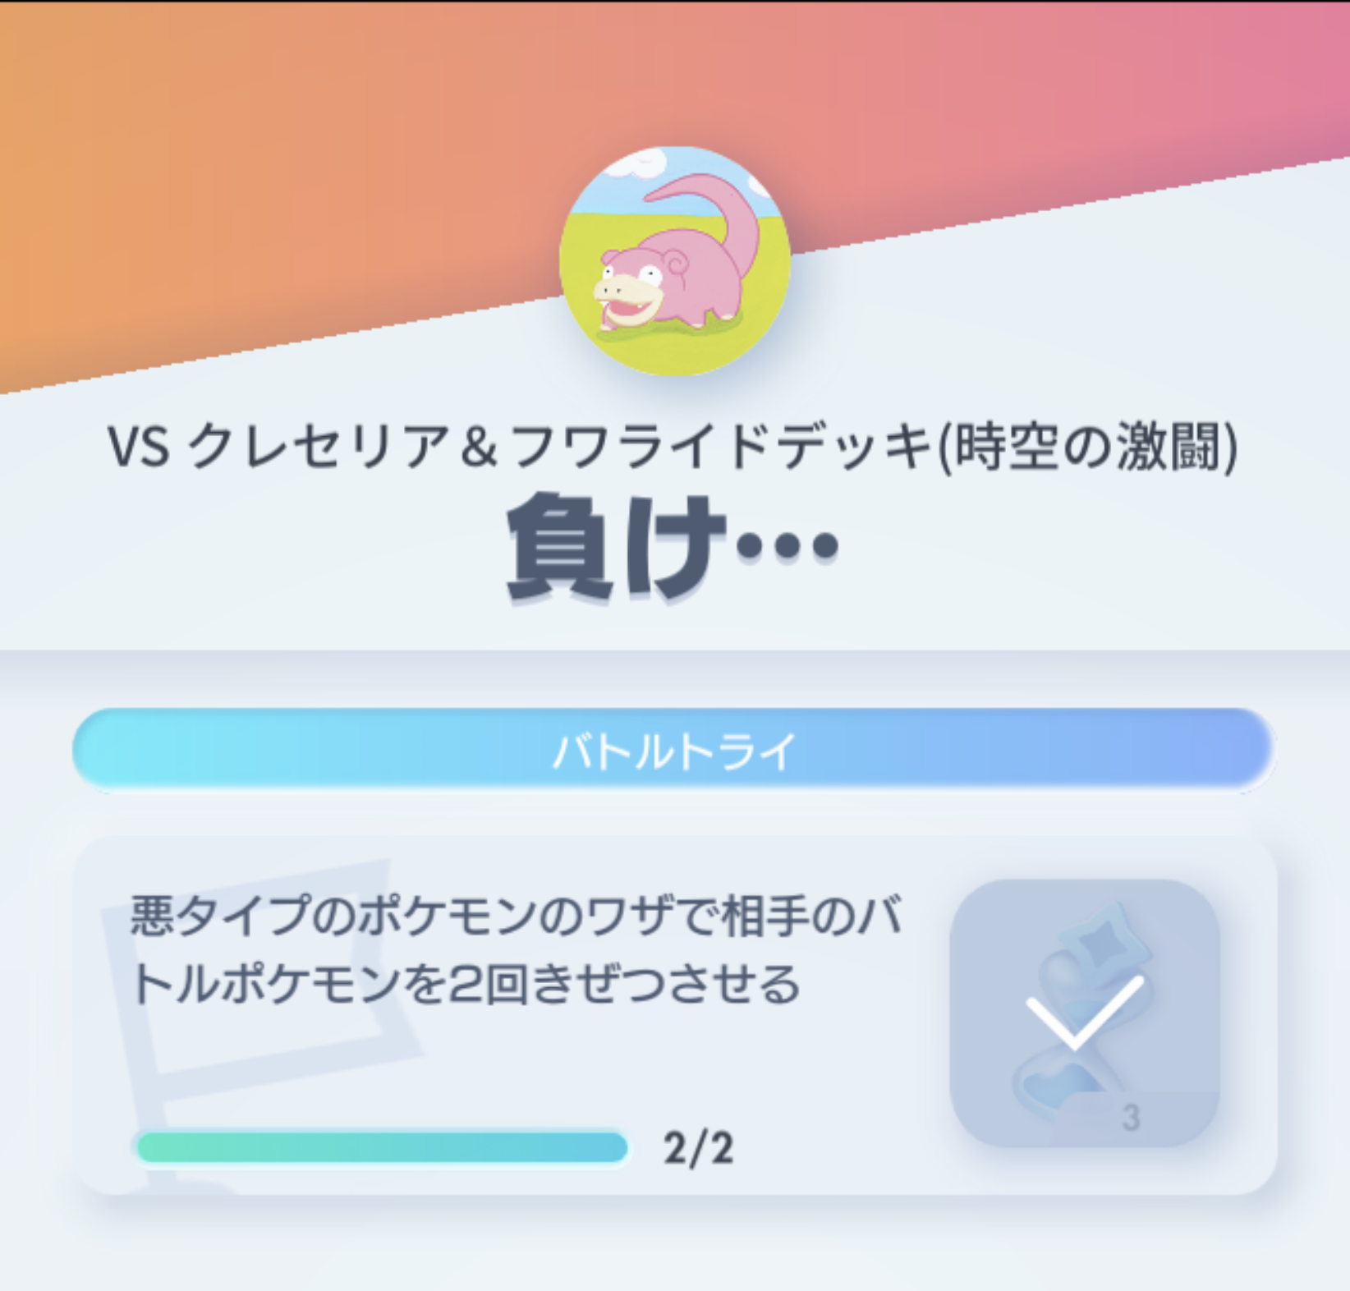Select the バトルトライ banner
This screenshot has width=1350, height=1291.
click(673, 751)
